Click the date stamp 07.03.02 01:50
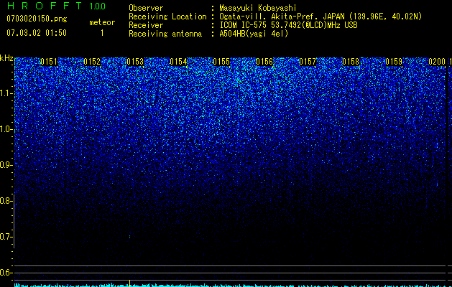The width and height of the screenshot is (452, 287). point(37,33)
